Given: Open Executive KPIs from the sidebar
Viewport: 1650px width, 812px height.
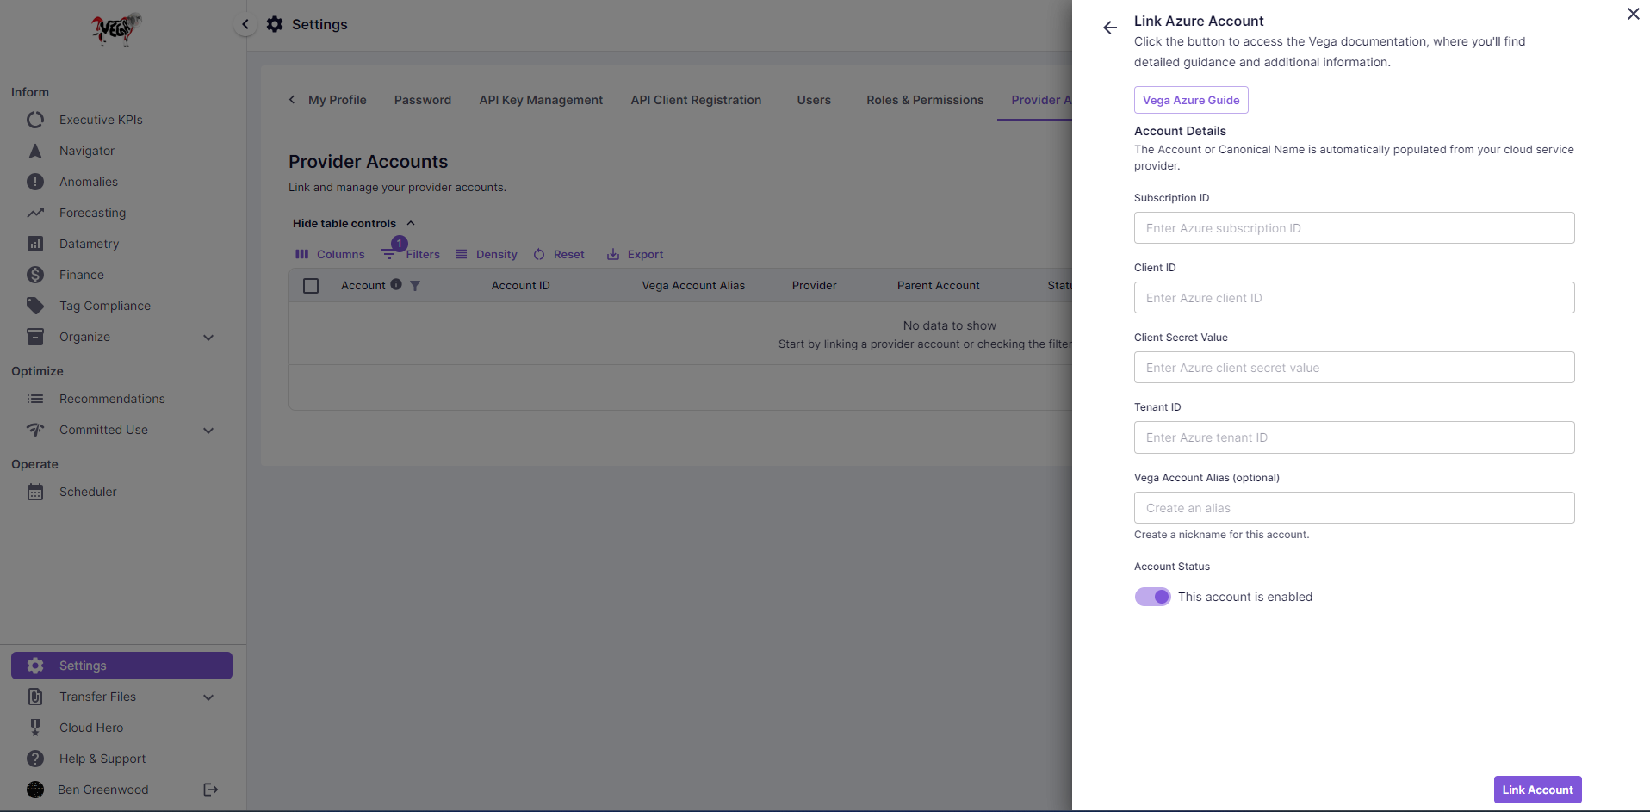Looking at the screenshot, I should 101,120.
